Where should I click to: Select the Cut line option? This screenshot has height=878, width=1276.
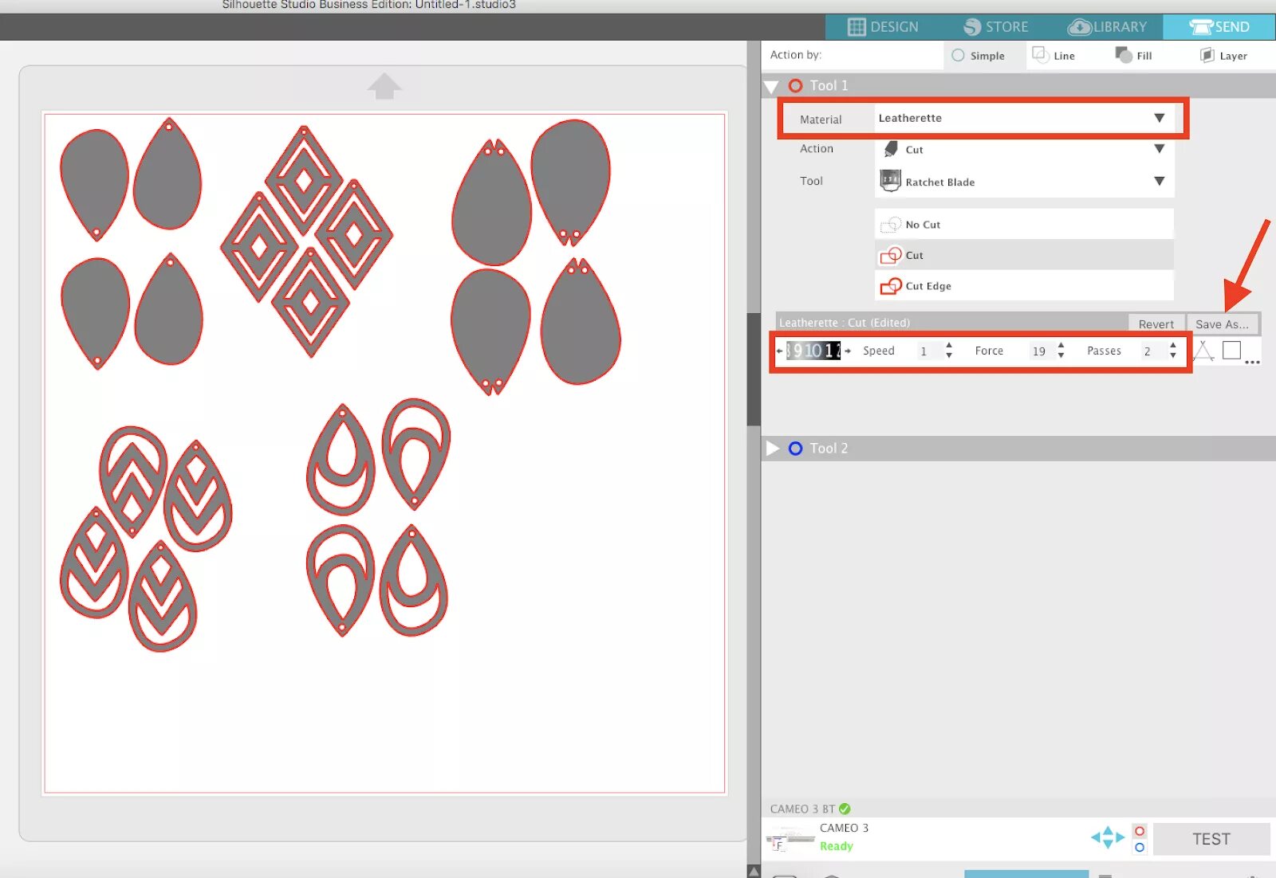click(1024, 255)
